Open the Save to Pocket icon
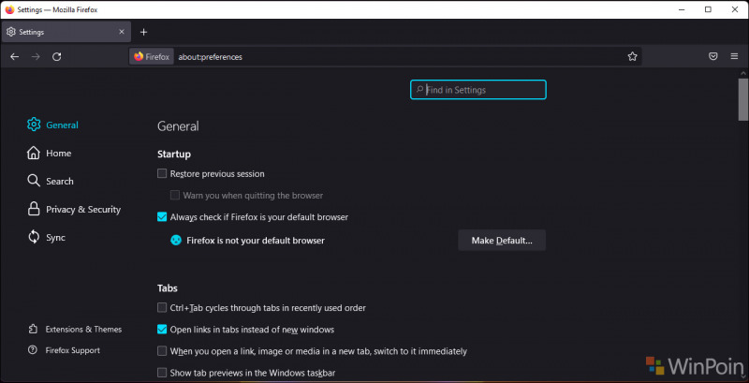Screen dimensions: 749x383 [712, 56]
